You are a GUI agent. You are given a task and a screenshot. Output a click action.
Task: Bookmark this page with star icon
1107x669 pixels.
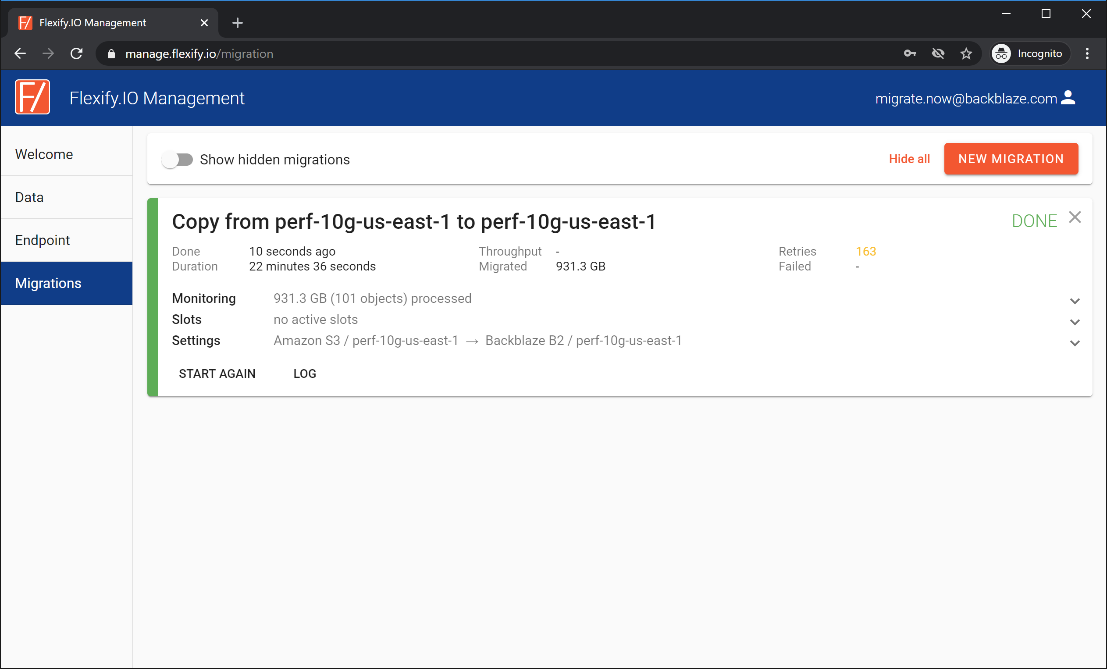coord(966,53)
